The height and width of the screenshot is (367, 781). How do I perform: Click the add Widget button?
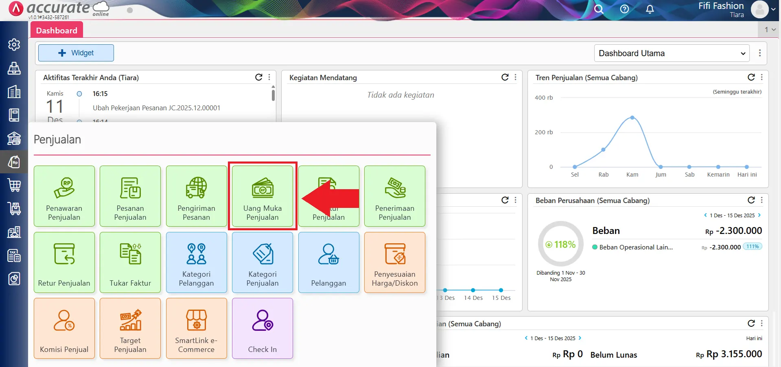tap(76, 53)
